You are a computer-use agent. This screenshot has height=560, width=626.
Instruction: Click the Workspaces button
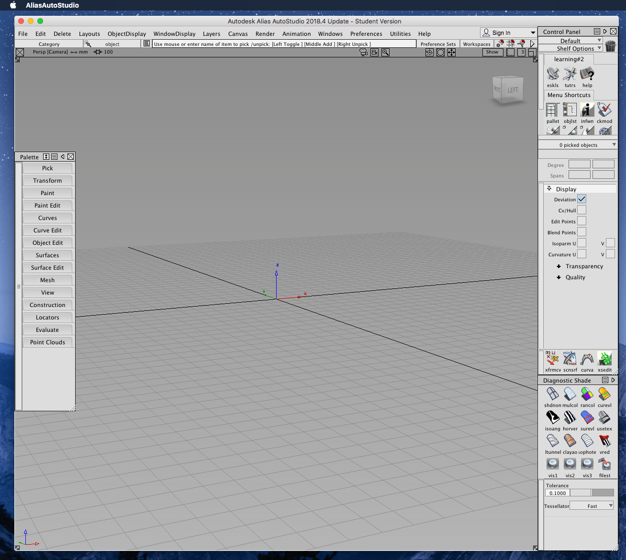pyautogui.click(x=477, y=44)
